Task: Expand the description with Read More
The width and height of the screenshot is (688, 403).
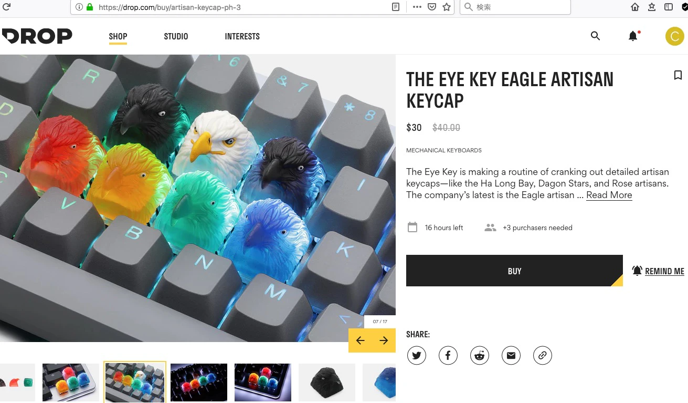Action: [609, 195]
